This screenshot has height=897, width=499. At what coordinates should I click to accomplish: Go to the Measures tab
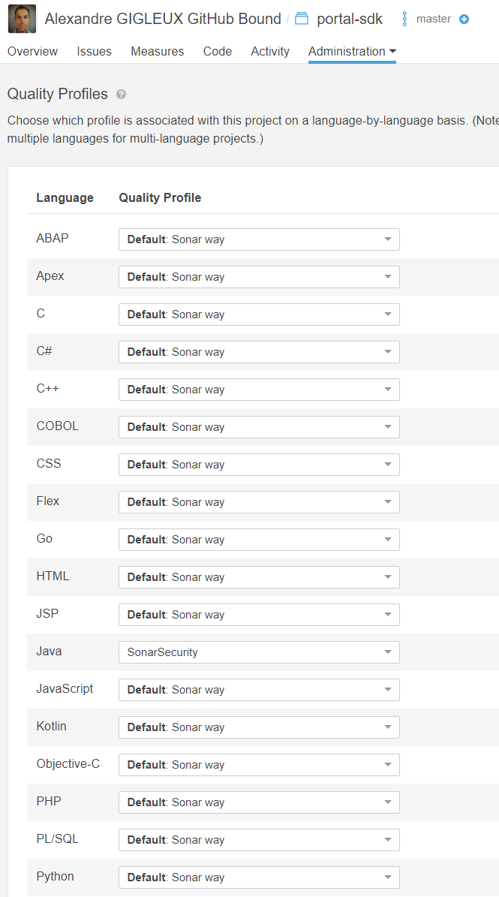157,51
